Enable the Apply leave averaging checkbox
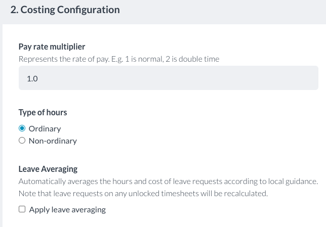Viewport: 326px width, 227px height. (x=22, y=210)
